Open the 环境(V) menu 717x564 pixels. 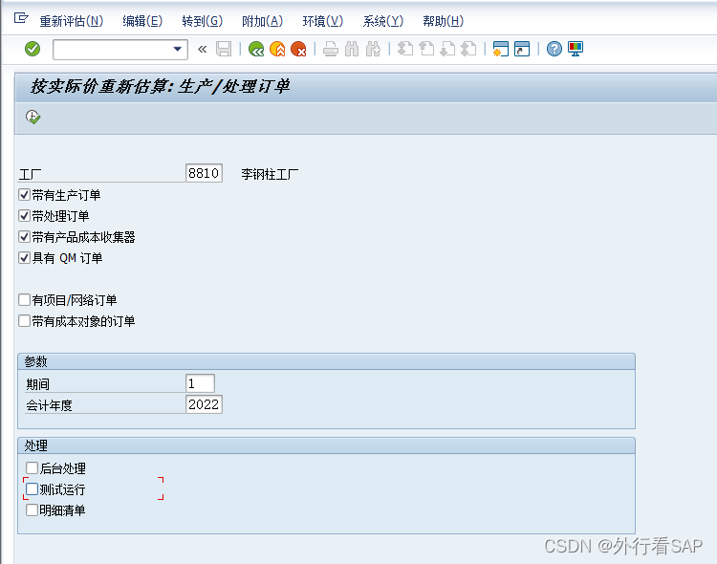323,21
